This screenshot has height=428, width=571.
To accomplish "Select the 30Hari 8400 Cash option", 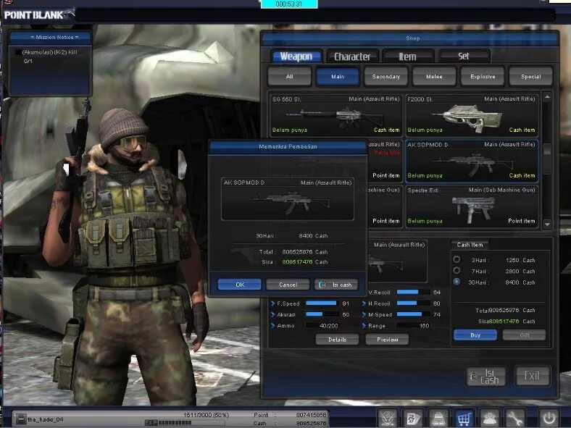I will pos(457,282).
